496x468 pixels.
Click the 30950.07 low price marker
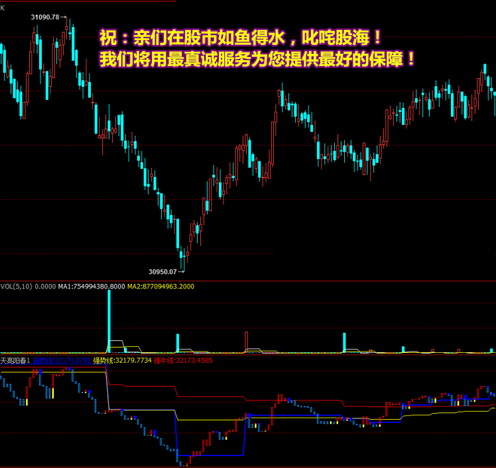pyautogui.click(x=164, y=271)
